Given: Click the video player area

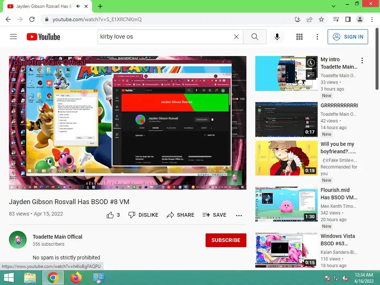Looking at the screenshot, I should click(x=128, y=122).
